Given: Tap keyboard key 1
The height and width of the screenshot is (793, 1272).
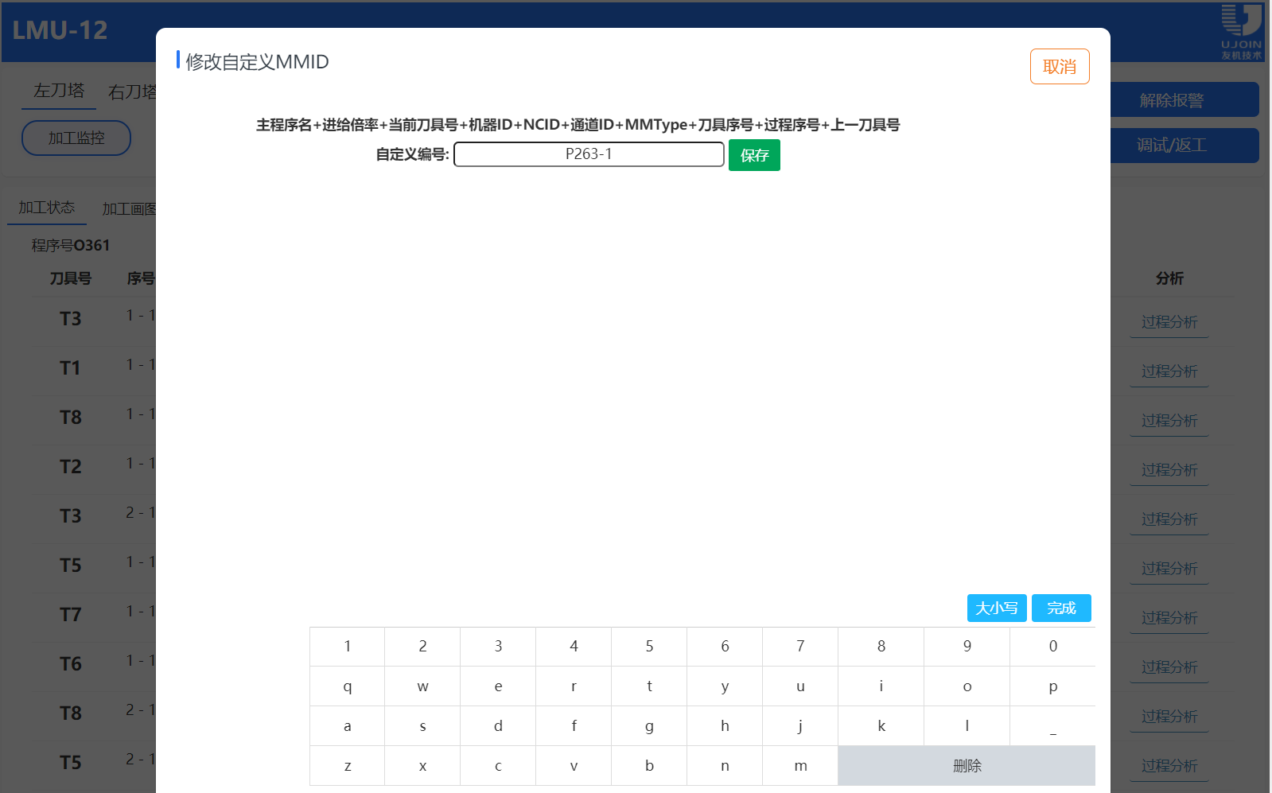Looking at the screenshot, I should (x=347, y=647).
